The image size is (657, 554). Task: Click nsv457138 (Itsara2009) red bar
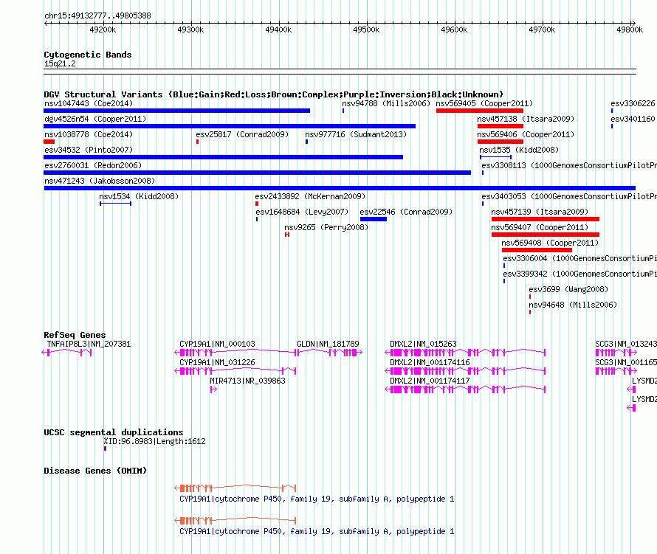(501, 126)
